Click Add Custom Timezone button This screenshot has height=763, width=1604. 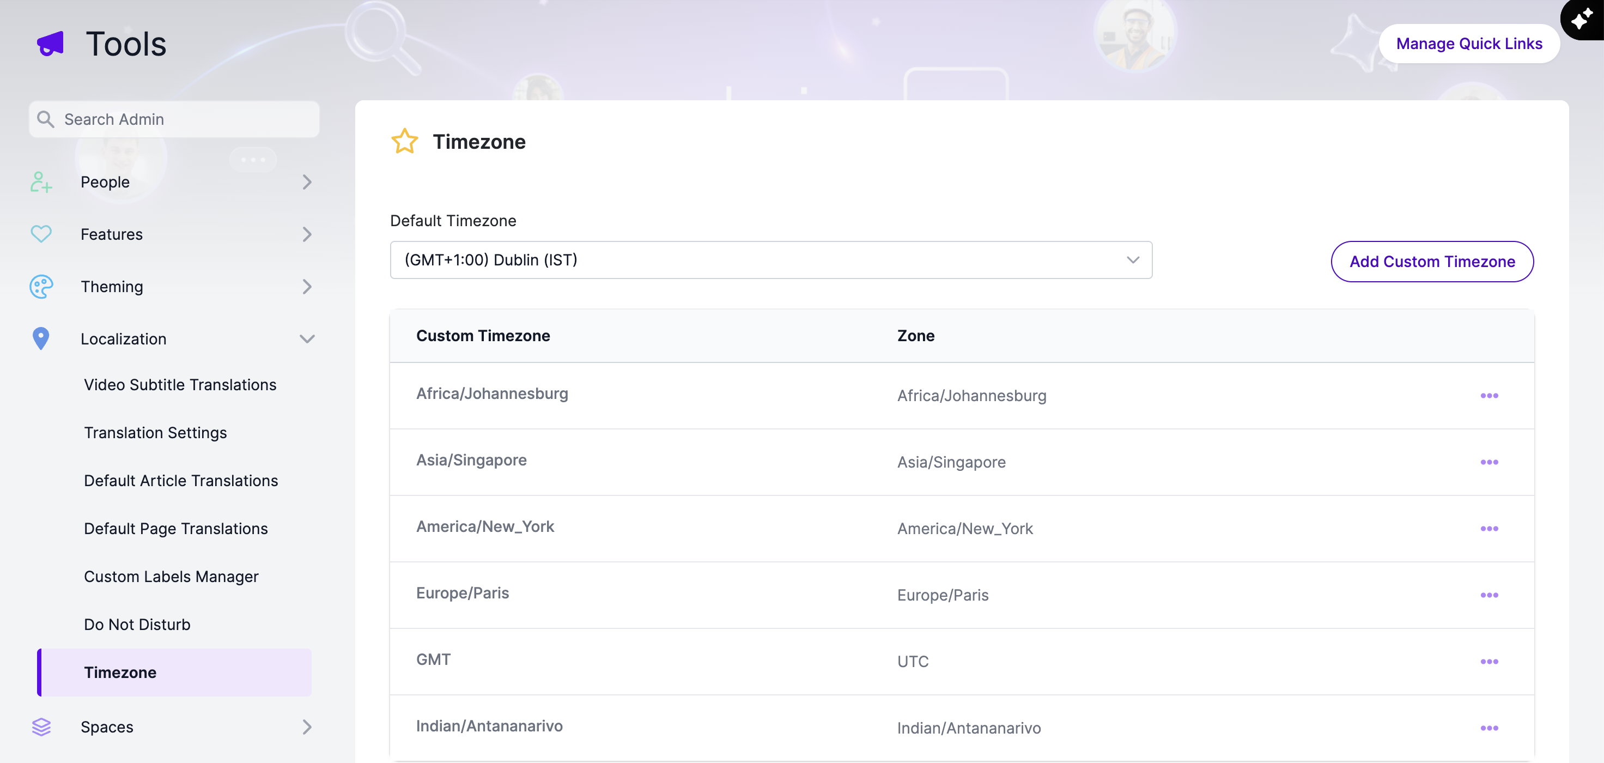point(1432,262)
